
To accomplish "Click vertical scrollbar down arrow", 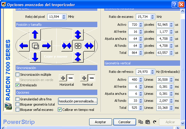I will [x=183, y=123].
